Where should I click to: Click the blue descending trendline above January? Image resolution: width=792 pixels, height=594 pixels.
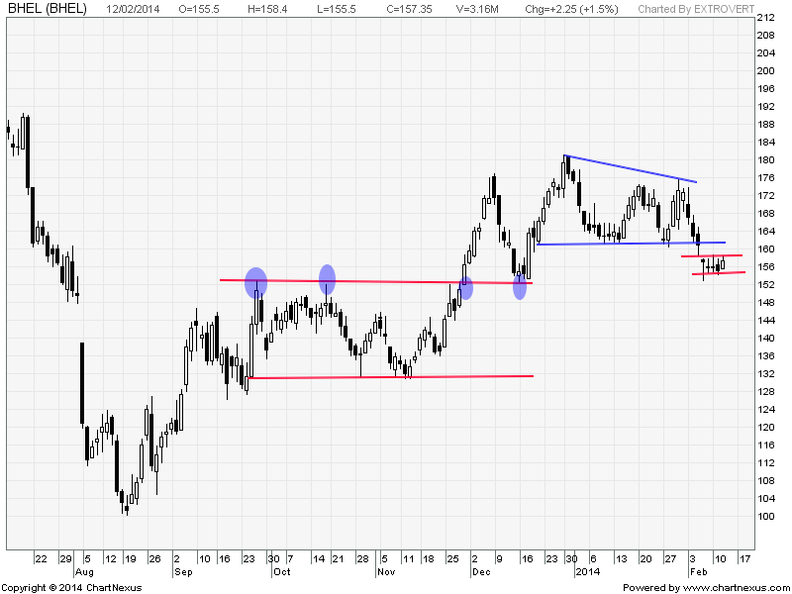click(x=631, y=168)
